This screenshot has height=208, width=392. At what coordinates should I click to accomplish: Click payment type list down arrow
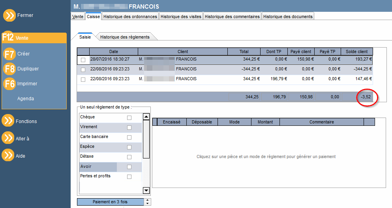146,191
